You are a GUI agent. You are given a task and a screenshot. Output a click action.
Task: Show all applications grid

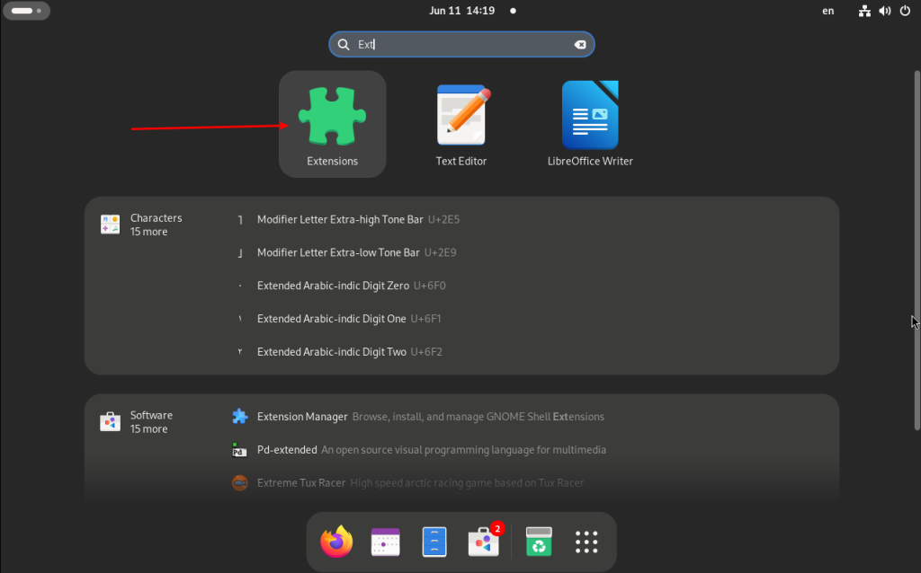[586, 542]
